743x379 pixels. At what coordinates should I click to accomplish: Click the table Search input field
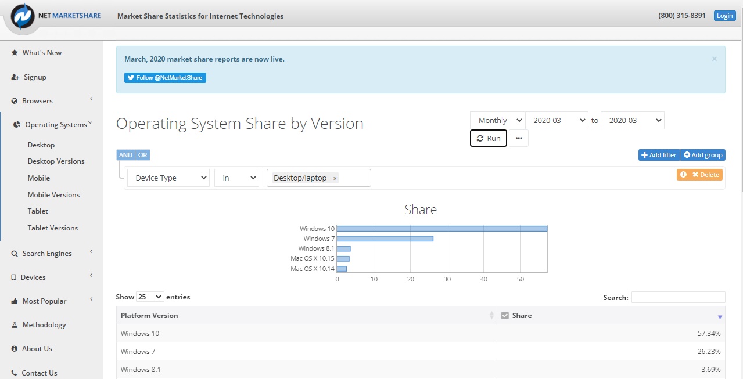tap(679, 297)
